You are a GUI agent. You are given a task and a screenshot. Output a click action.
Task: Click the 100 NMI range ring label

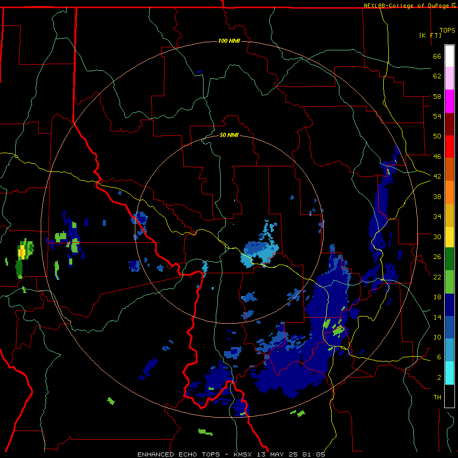(229, 41)
